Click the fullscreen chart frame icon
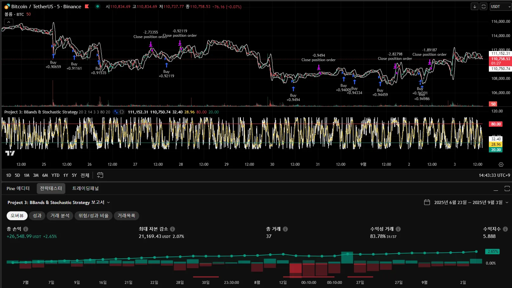Screen dimensions: 512x288 (x=483, y=6)
